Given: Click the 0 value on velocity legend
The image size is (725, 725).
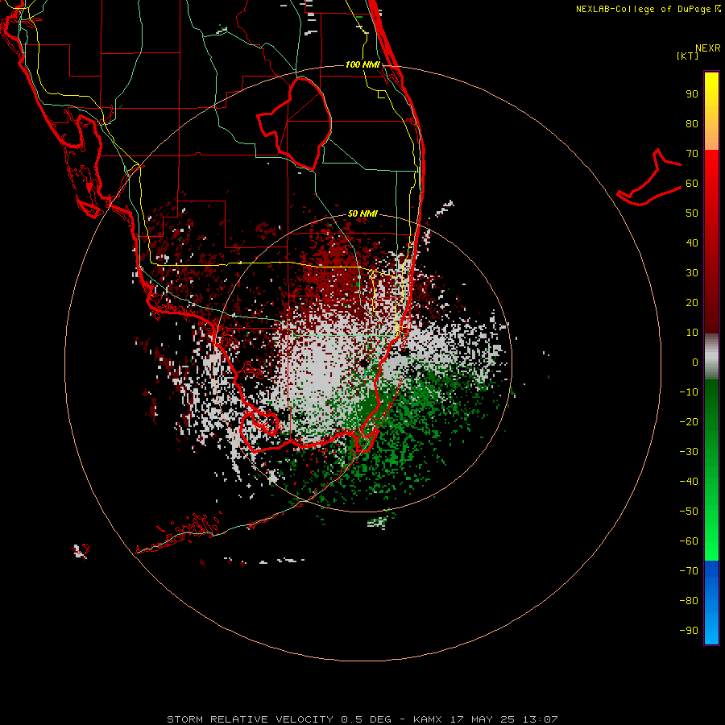Looking at the screenshot, I should pos(695,362).
